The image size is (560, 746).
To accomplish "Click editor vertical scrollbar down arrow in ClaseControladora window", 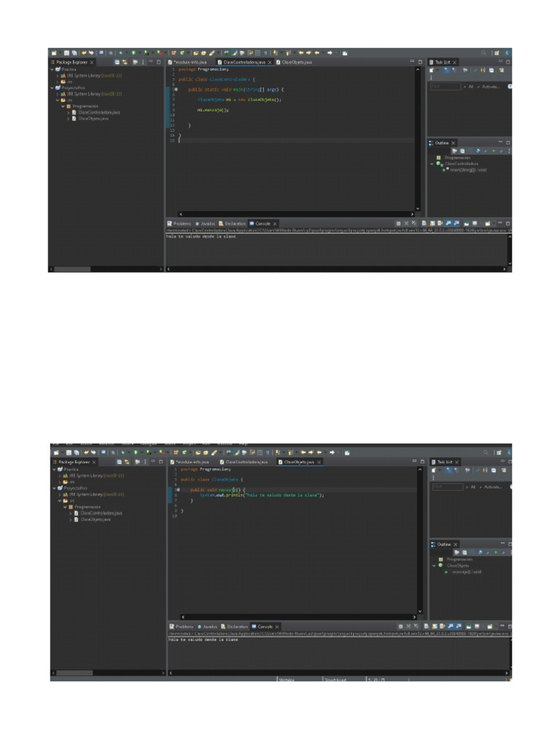I will [418, 208].
